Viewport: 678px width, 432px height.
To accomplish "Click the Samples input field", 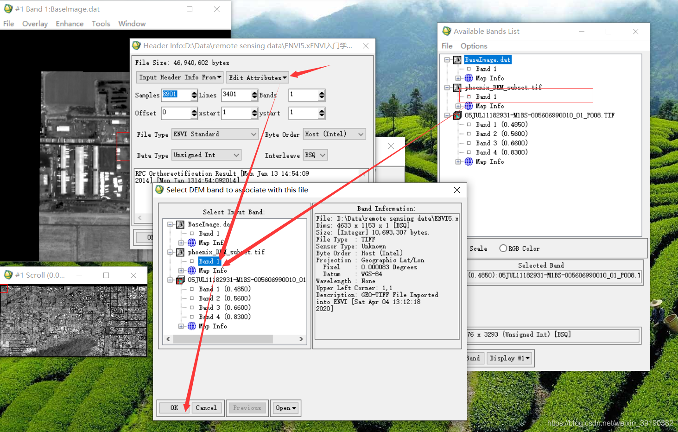I will [176, 95].
